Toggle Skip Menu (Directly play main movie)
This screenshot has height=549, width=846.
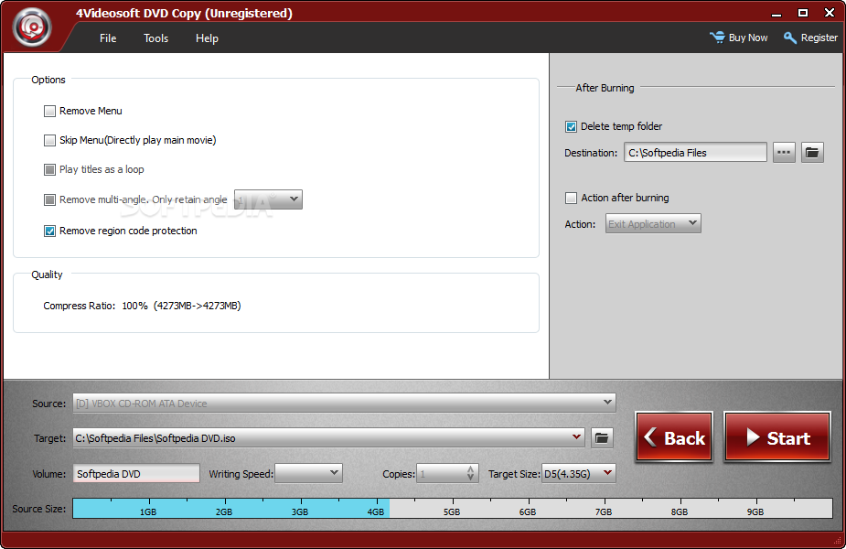(x=49, y=140)
